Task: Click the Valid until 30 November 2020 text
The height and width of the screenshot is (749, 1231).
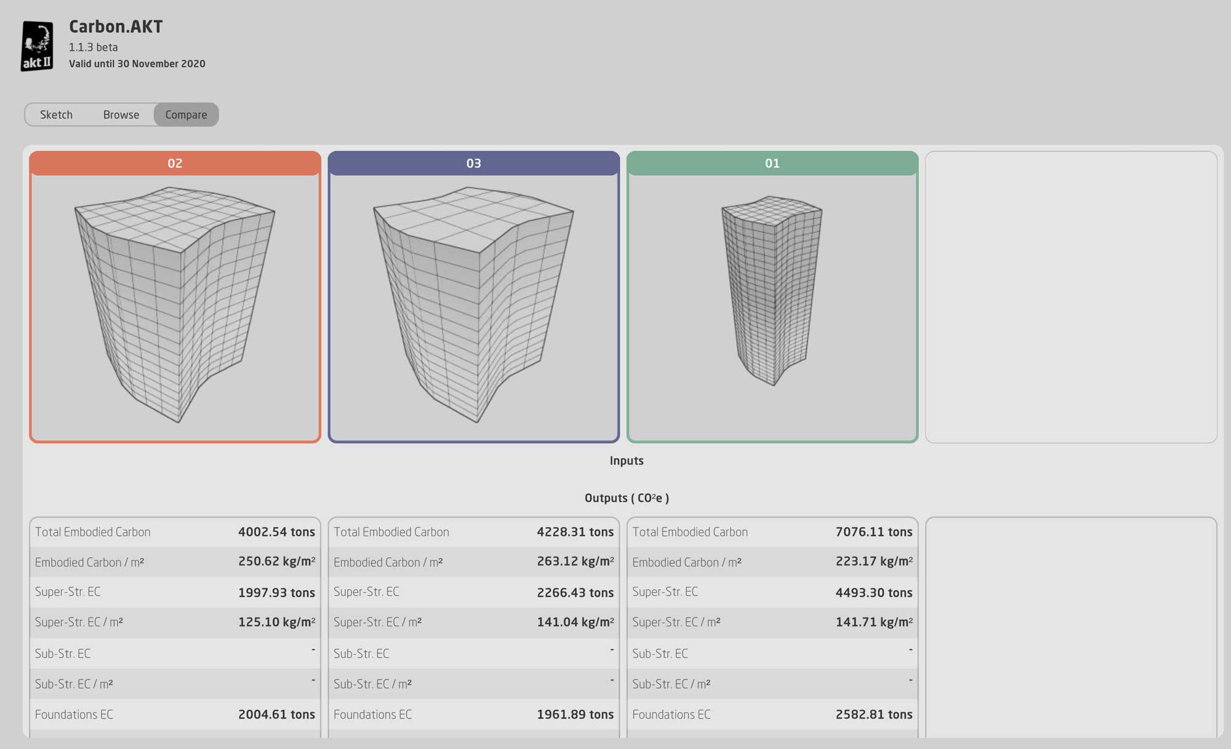Action: point(137,64)
